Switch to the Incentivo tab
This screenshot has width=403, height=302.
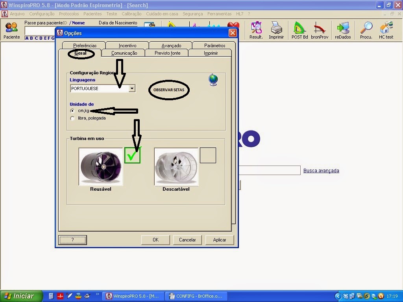click(x=128, y=46)
